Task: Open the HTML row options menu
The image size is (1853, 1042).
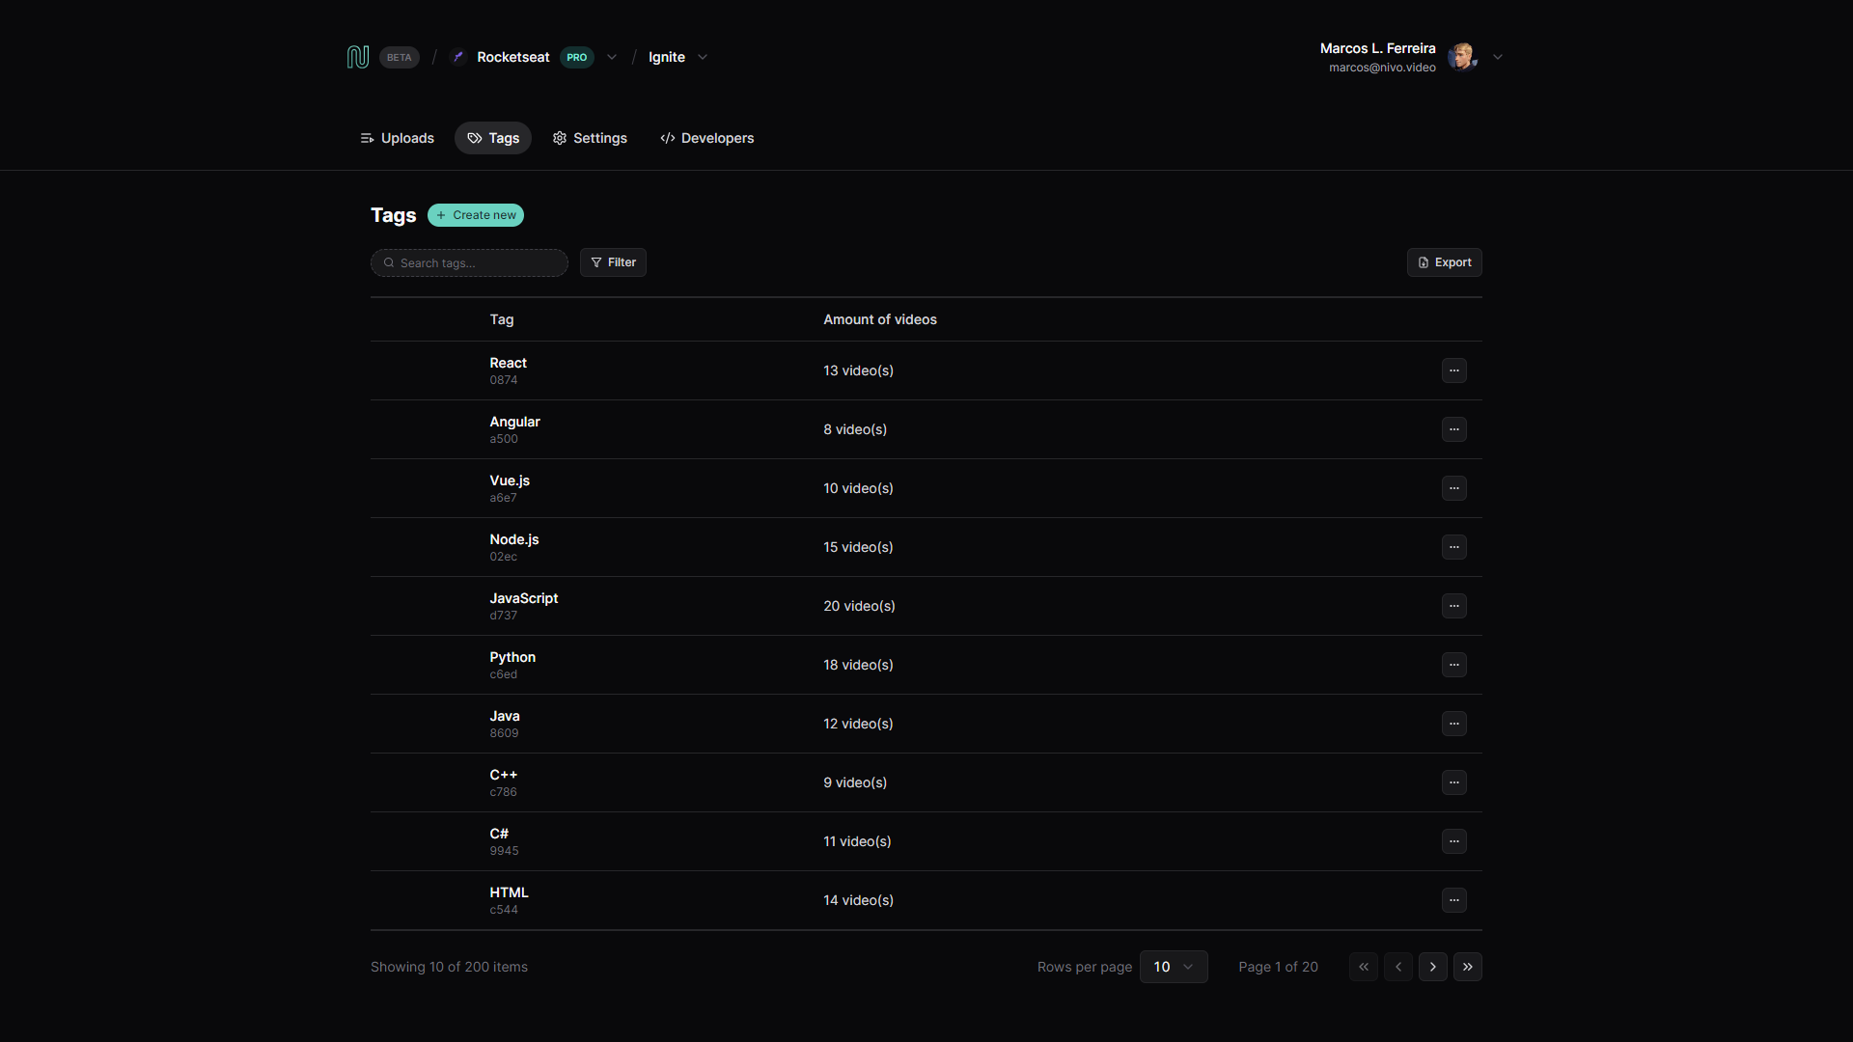Action: tap(1453, 900)
